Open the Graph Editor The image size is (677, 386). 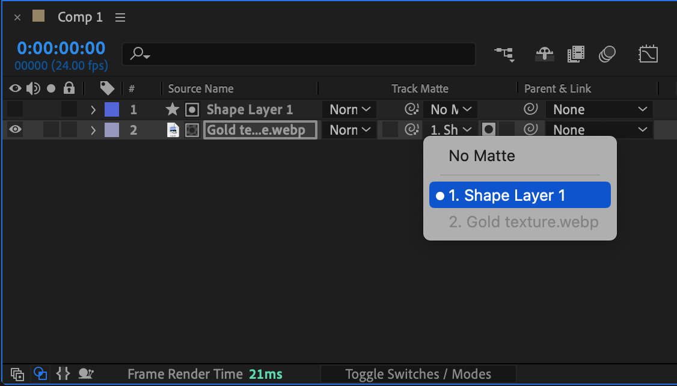[x=648, y=55]
